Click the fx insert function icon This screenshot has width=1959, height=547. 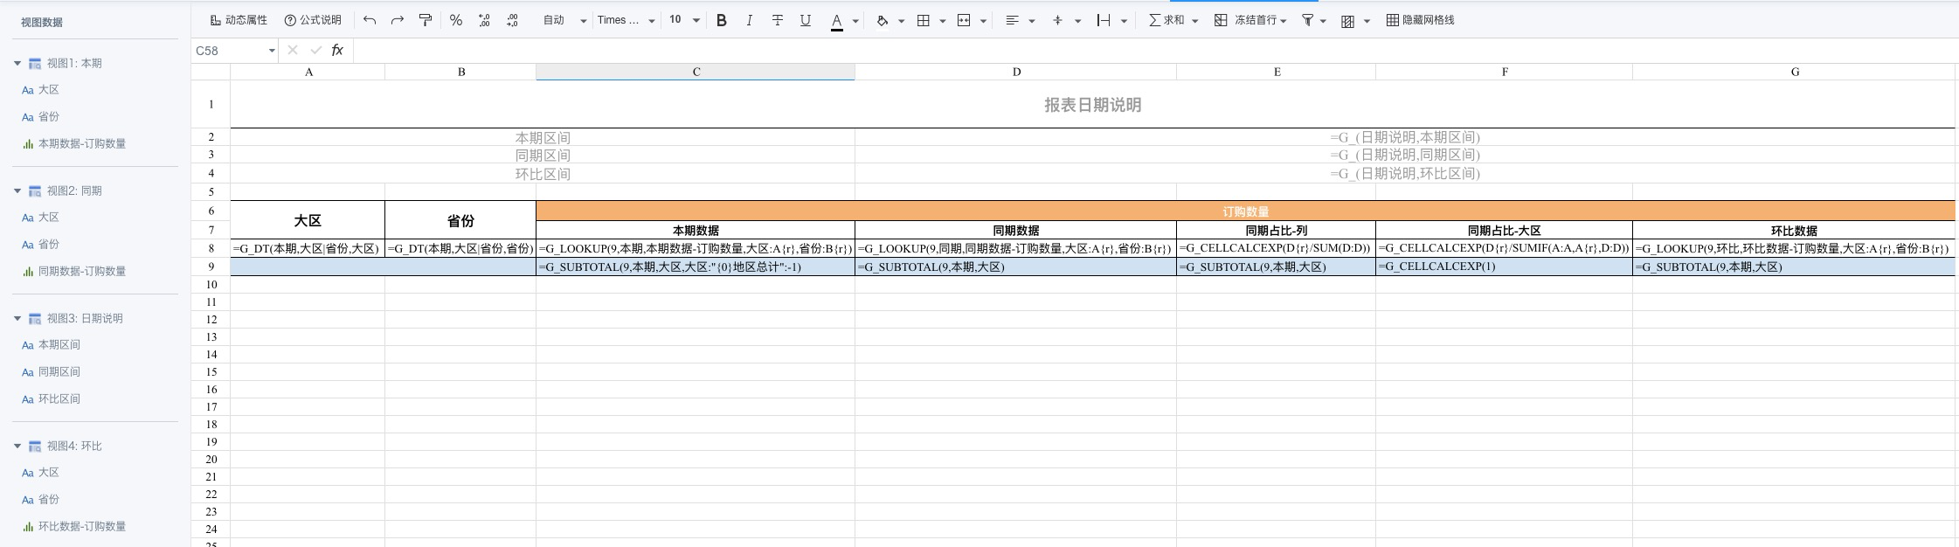[337, 51]
